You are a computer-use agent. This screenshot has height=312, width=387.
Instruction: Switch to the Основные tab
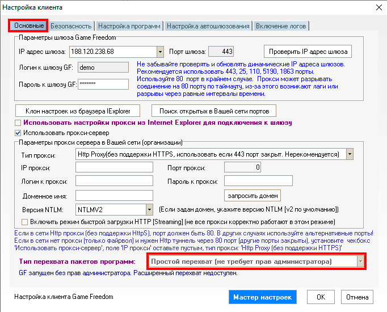pyautogui.click(x=28, y=26)
